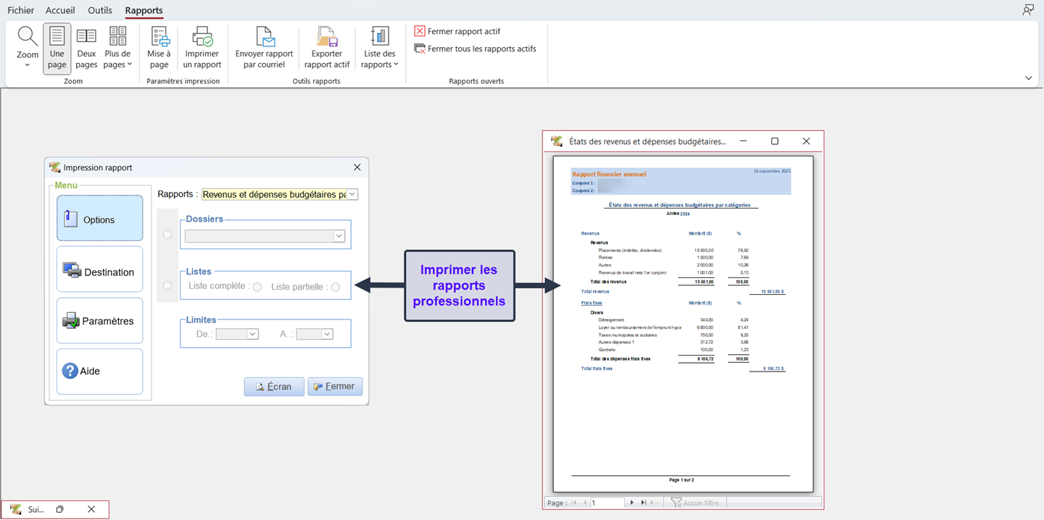The width and height of the screenshot is (1044, 520).
Task: Open Mise à page settings
Action: (159, 37)
